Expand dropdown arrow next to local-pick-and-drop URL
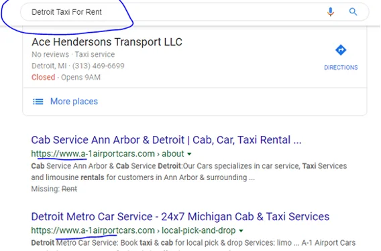This screenshot has height=251, width=381. pos(241,231)
